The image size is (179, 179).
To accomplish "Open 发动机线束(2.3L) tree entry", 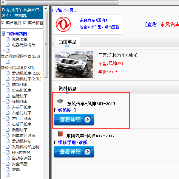I will point(27,79).
